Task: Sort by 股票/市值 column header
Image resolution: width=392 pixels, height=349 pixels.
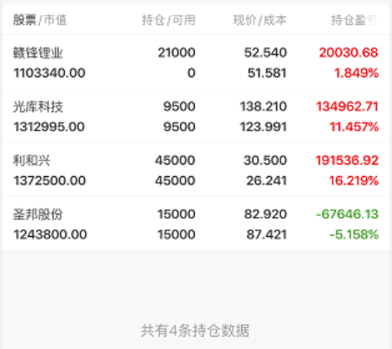Action: coord(40,20)
